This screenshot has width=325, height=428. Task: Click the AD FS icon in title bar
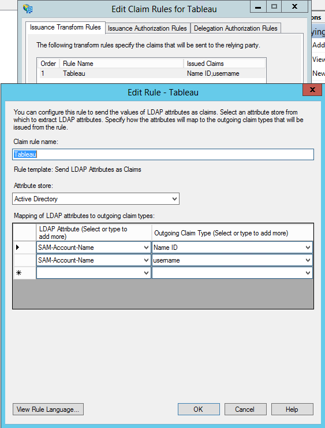coord(28,9)
